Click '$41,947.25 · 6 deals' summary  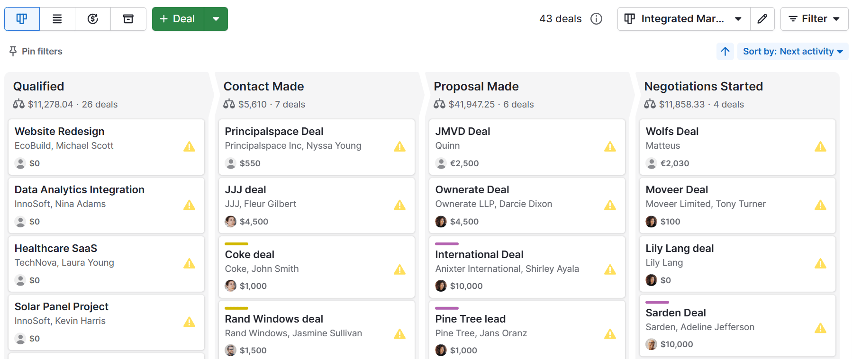click(491, 104)
